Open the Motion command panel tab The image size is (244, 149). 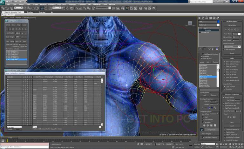coord(211,18)
